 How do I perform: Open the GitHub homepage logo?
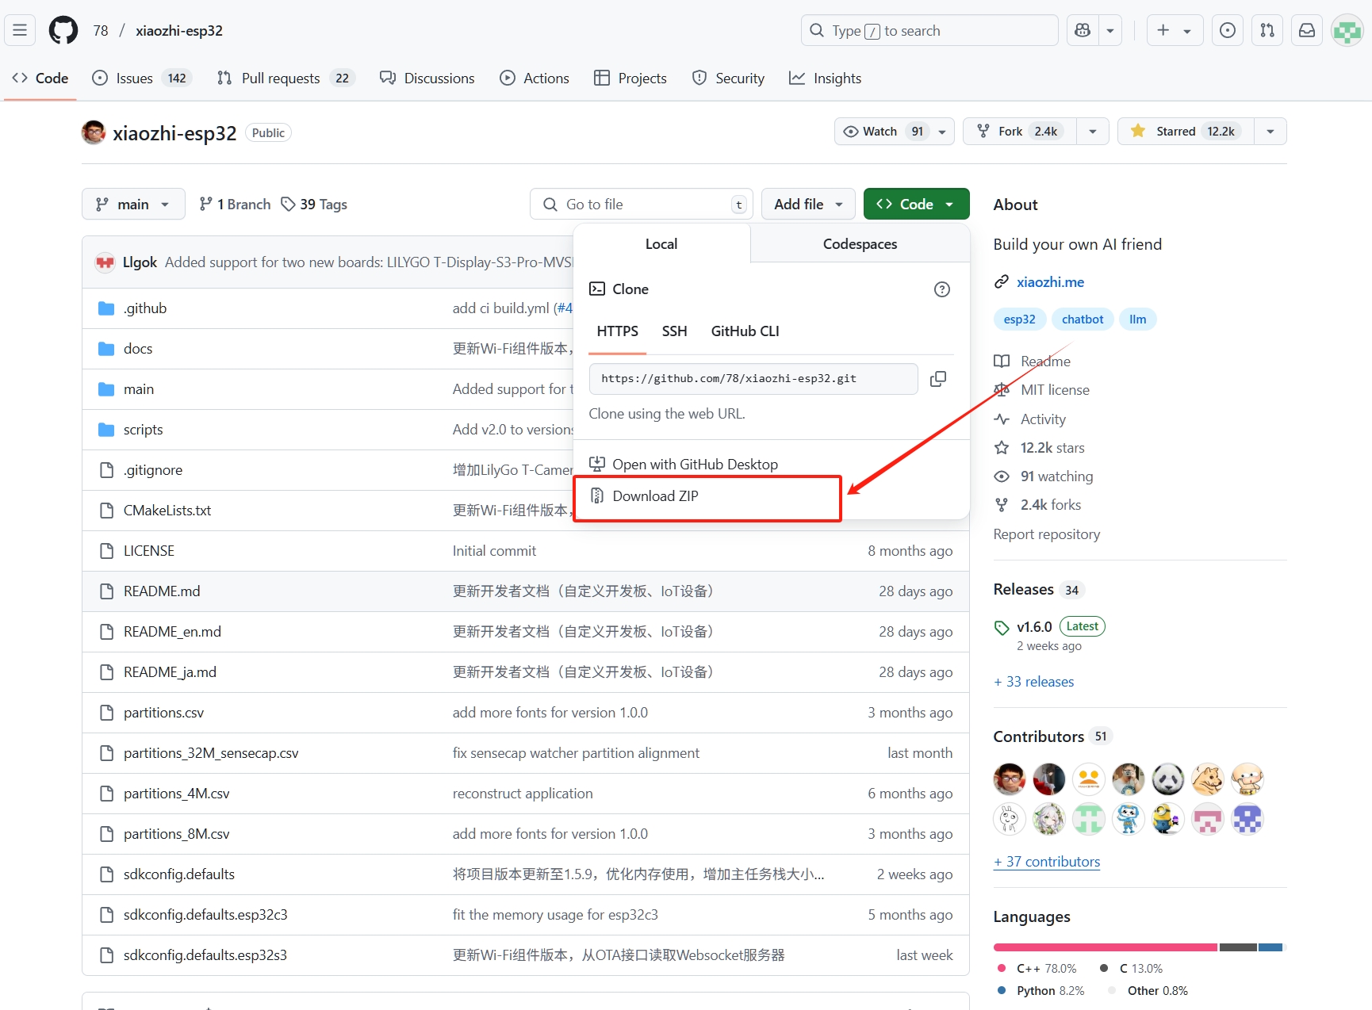(x=63, y=31)
